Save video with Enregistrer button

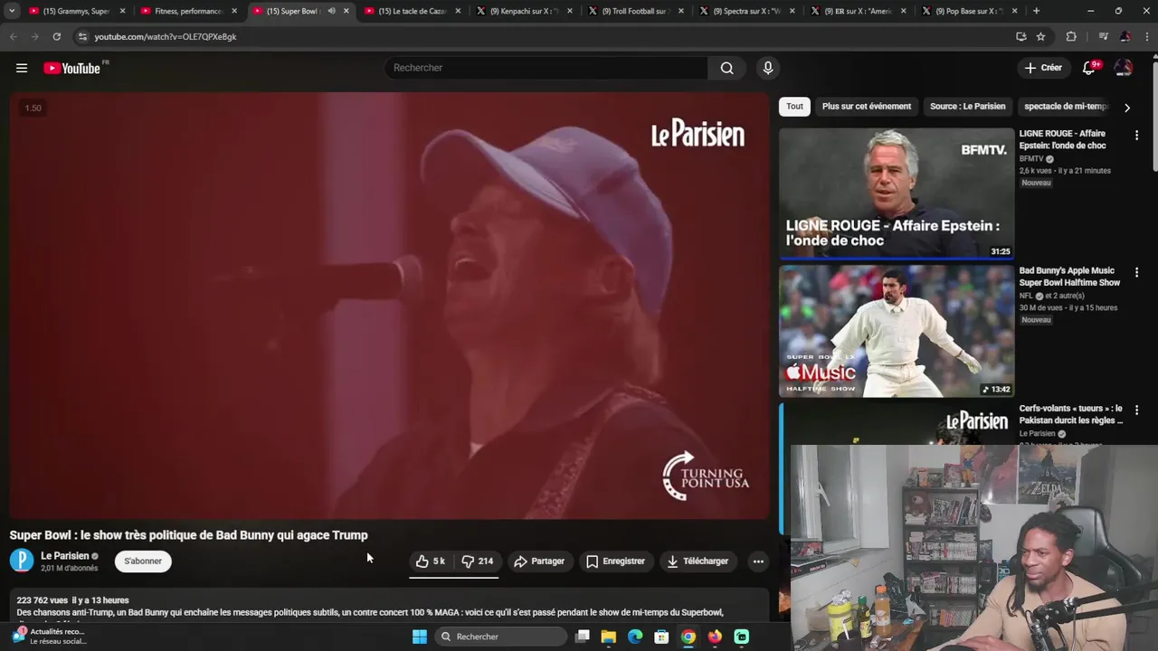(x=615, y=561)
